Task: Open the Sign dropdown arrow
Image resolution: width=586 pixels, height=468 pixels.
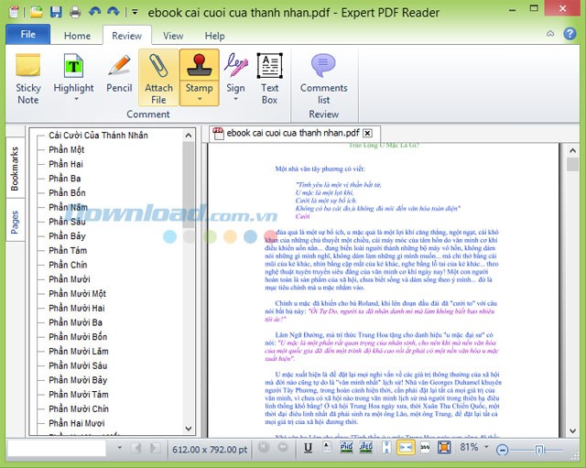Action: click(235, 99)
